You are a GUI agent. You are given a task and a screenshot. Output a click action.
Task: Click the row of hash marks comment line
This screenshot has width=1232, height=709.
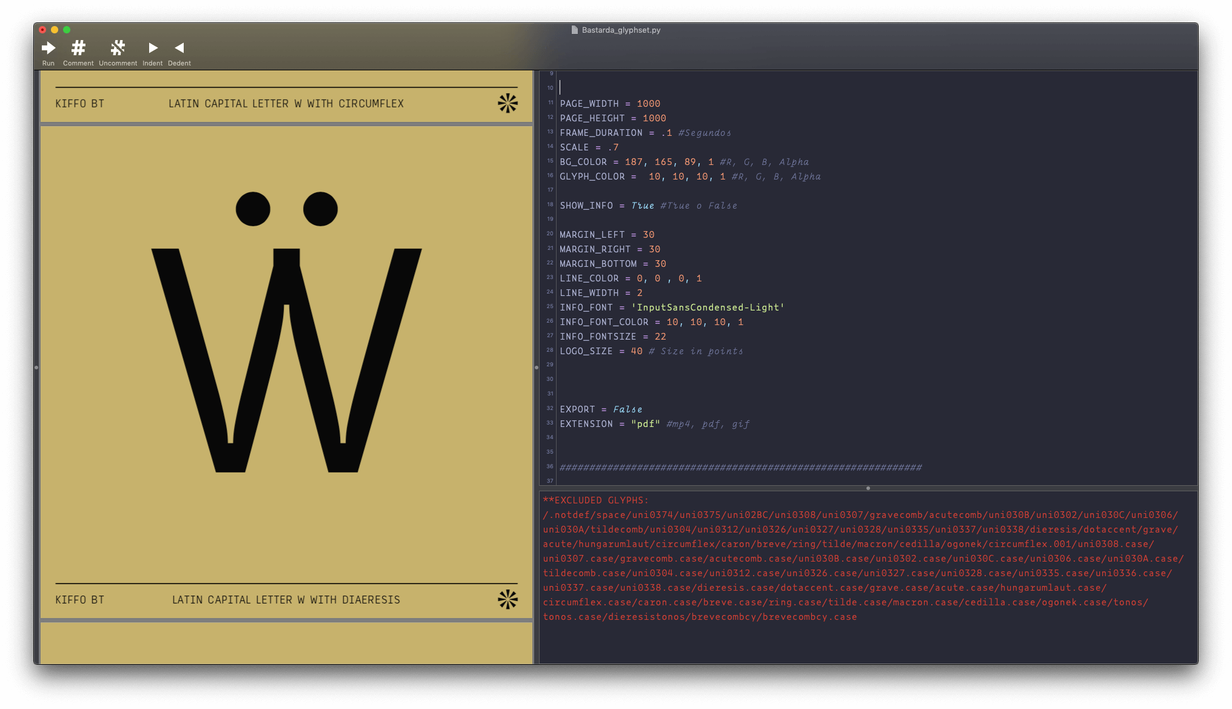click(x=740, y=468)
